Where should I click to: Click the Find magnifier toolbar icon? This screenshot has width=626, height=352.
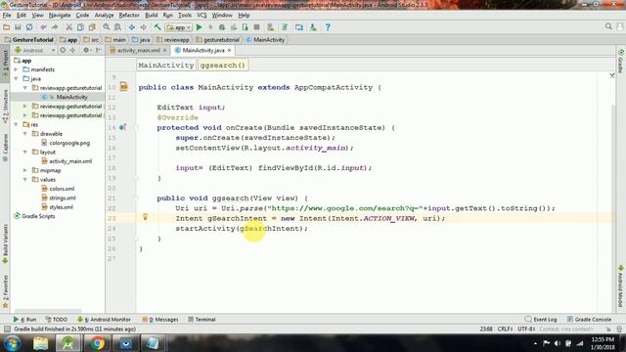[107, 27]
